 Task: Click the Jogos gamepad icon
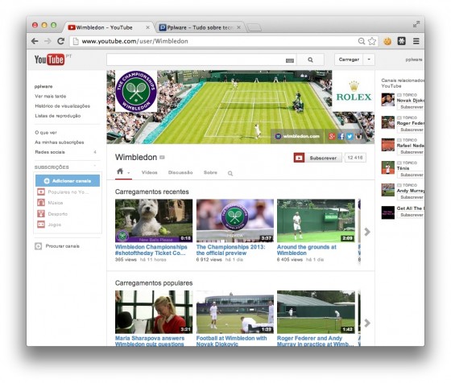(x=41, y=224)
